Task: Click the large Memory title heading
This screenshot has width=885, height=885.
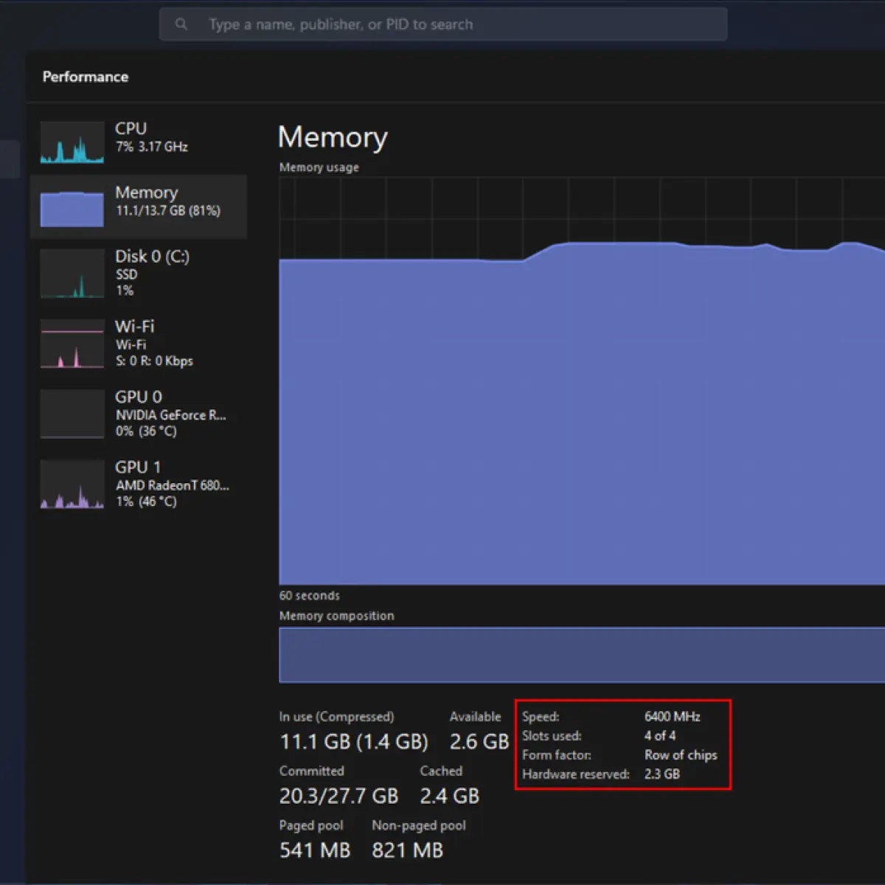Action: tap(333, 138)
